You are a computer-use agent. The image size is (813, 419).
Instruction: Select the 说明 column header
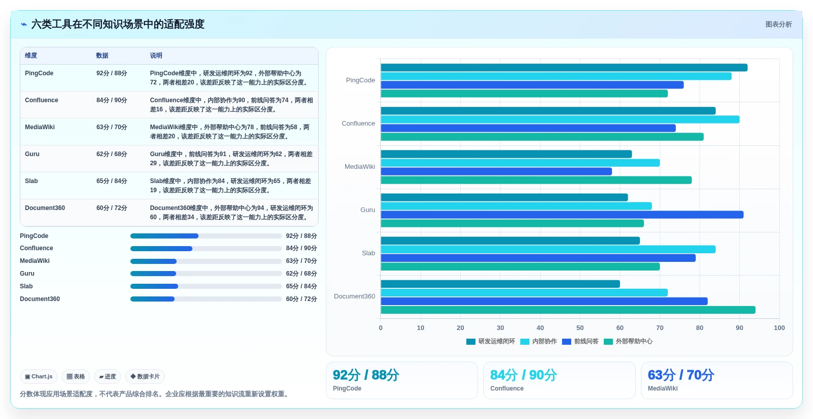point(156,55)
